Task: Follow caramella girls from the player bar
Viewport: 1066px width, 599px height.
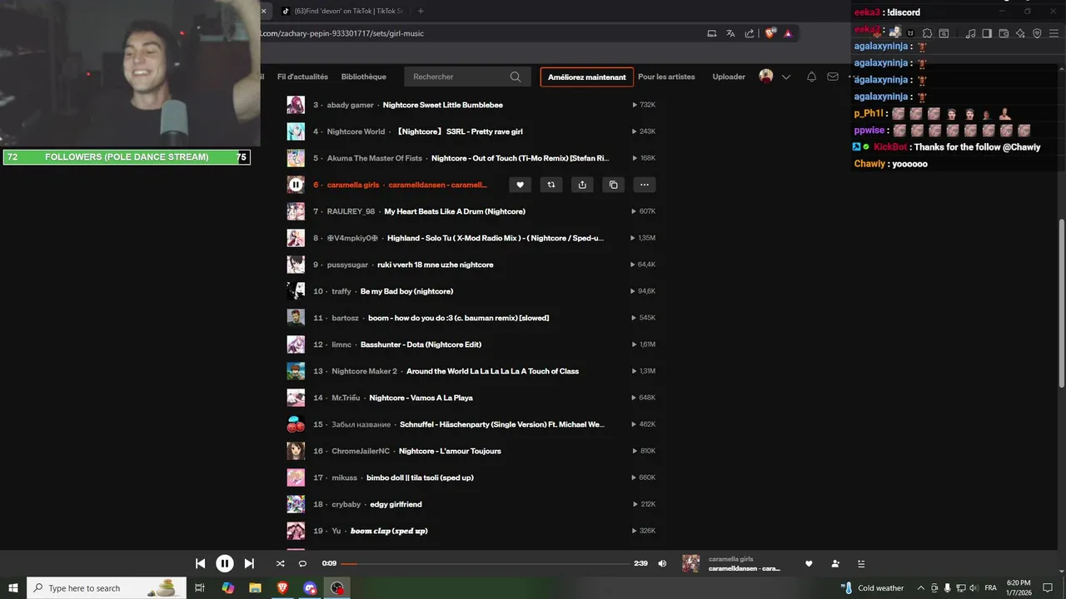Action: tap(835, 563)
